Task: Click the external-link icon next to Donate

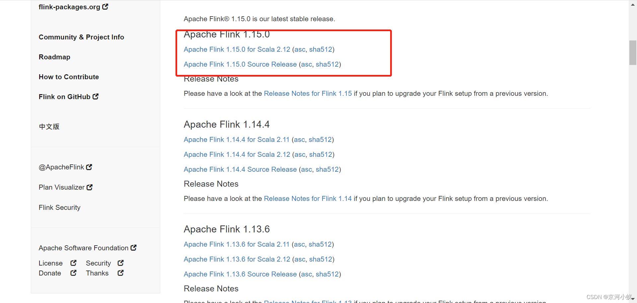Action: coord(73,273)
